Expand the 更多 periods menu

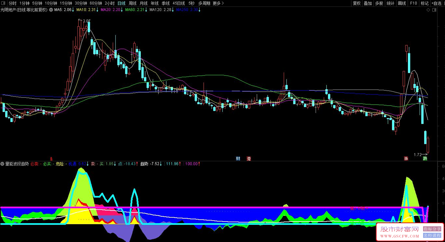point(218,3)
